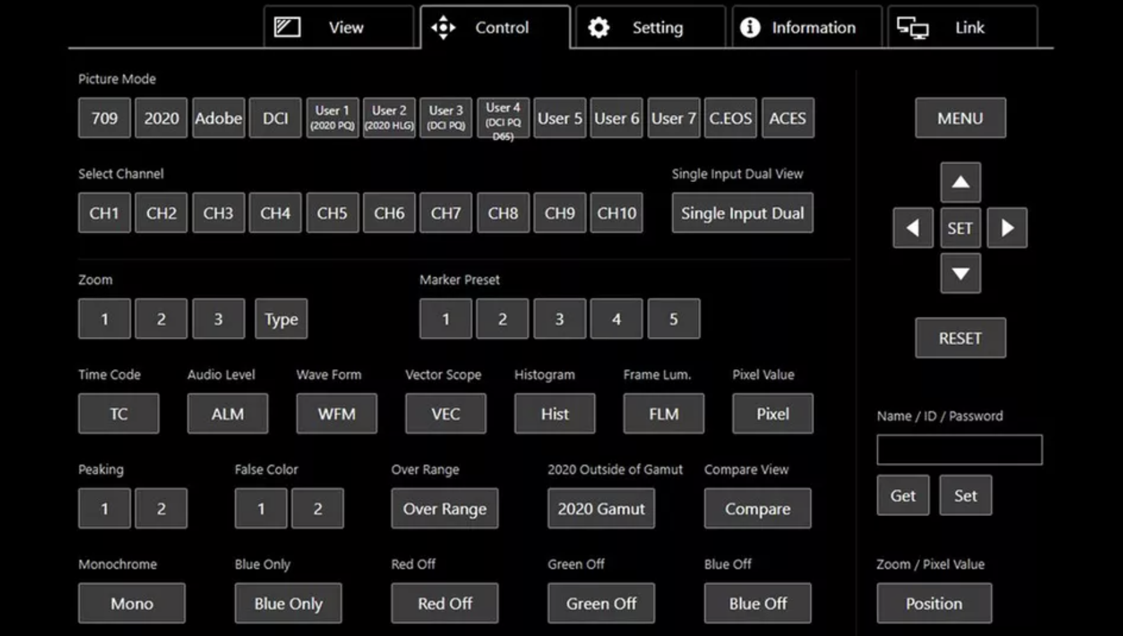Select channel CH5

pos(332,213)
